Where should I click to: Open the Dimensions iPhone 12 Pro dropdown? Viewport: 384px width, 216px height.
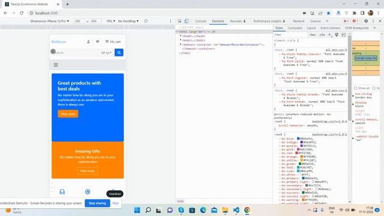(49, 21)
